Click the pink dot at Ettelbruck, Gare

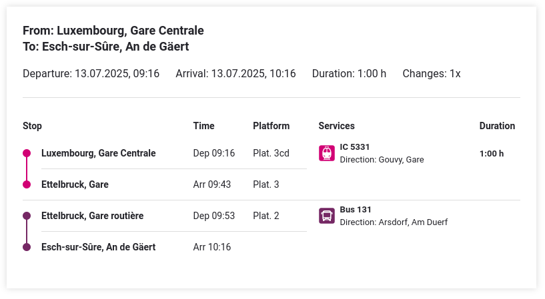click(27, 184)
